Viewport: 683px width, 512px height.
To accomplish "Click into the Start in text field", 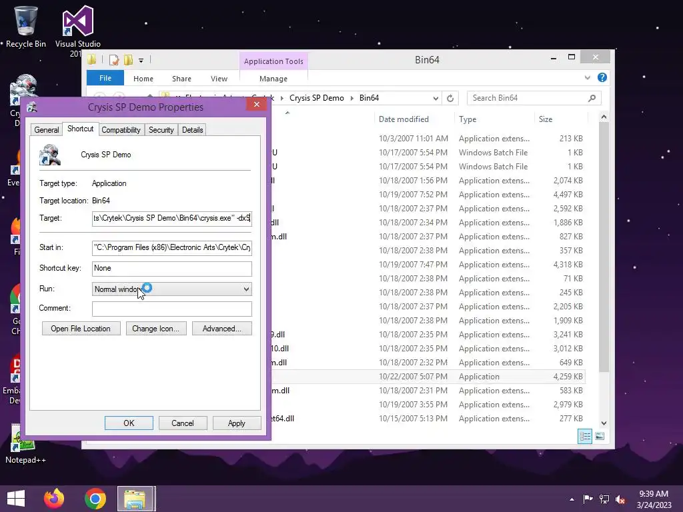I will 171,247.
